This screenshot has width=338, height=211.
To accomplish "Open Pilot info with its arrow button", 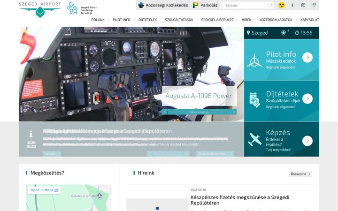I will pyautogui.click(x=307, y=58).
